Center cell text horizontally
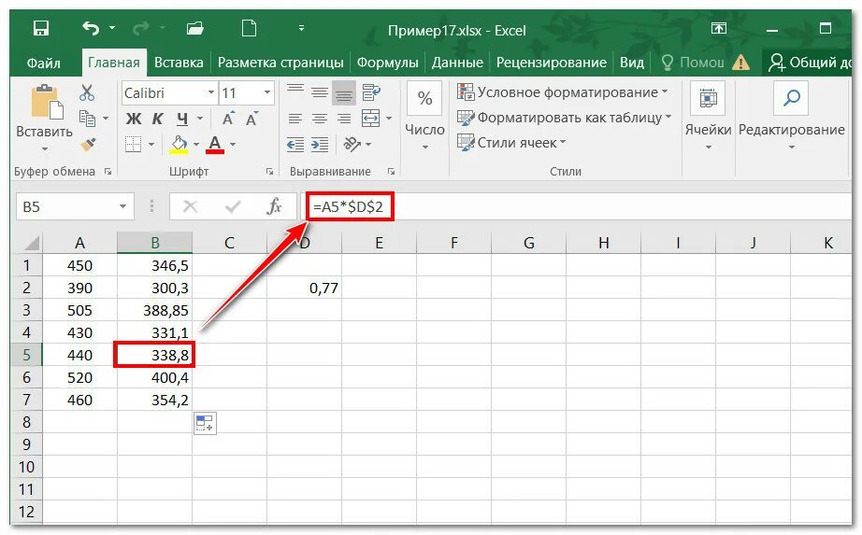The image size is (862, 535). pyautogui.click(x=320, y=118)
